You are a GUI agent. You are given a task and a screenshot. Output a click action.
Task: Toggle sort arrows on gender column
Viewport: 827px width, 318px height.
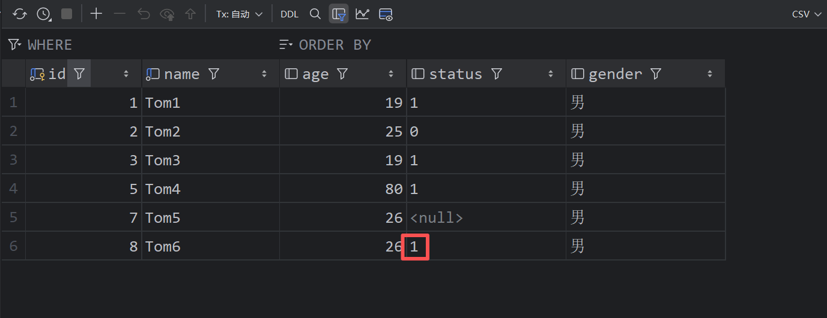710,74
